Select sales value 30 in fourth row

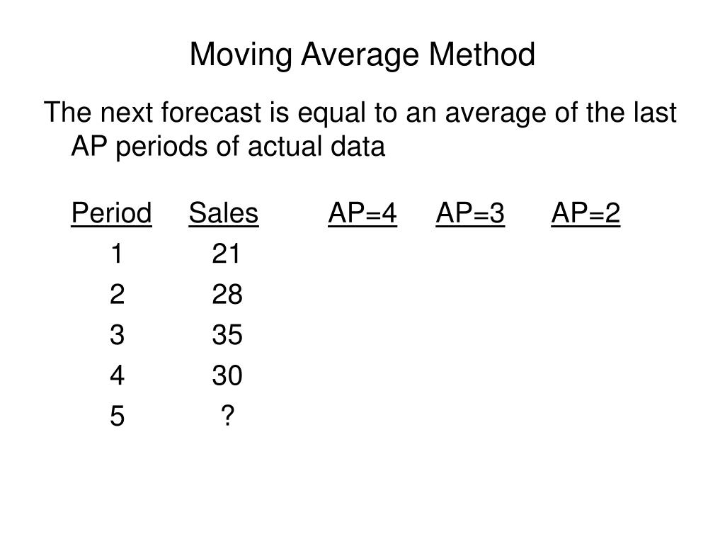coord(227,375)
